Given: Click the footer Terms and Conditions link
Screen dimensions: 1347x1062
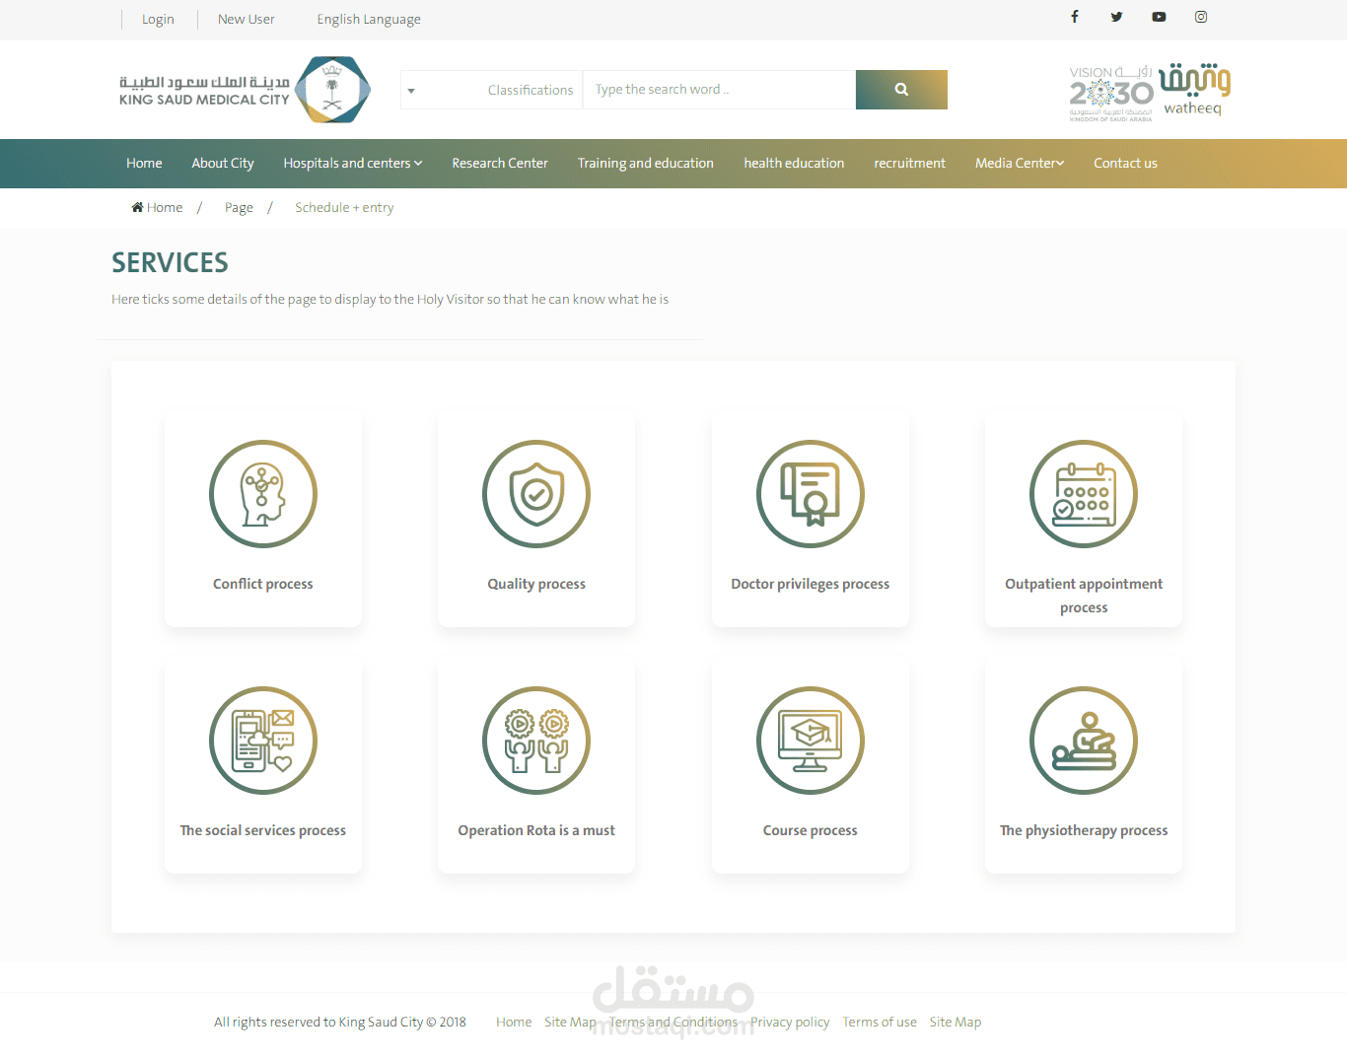Looking at the screenshot, I should click(673, 1023).
